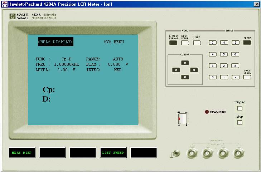261x172 pixels.
Task: Click the D: reading label
Action: [47, 99]
